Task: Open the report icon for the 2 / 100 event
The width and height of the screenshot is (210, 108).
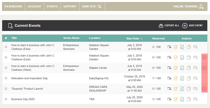Action: 182,47
